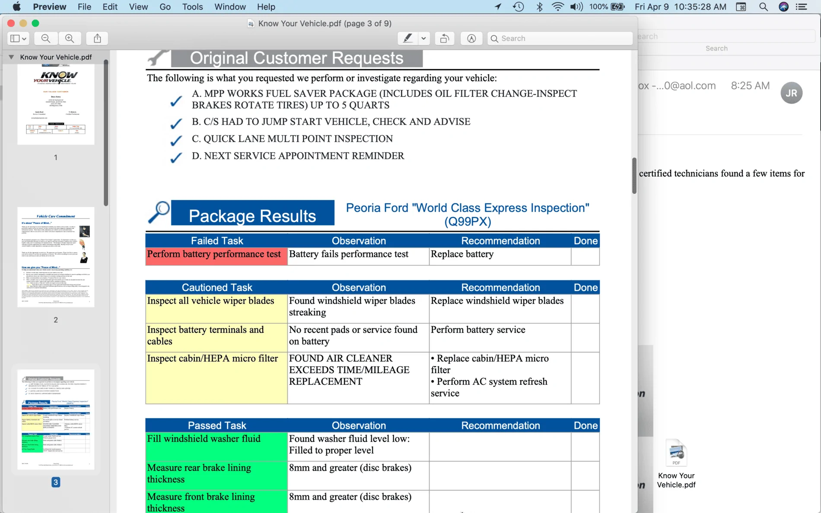Click 'Inspect all vehicle wiper blades' cell
821x513 pixels.
216,309
